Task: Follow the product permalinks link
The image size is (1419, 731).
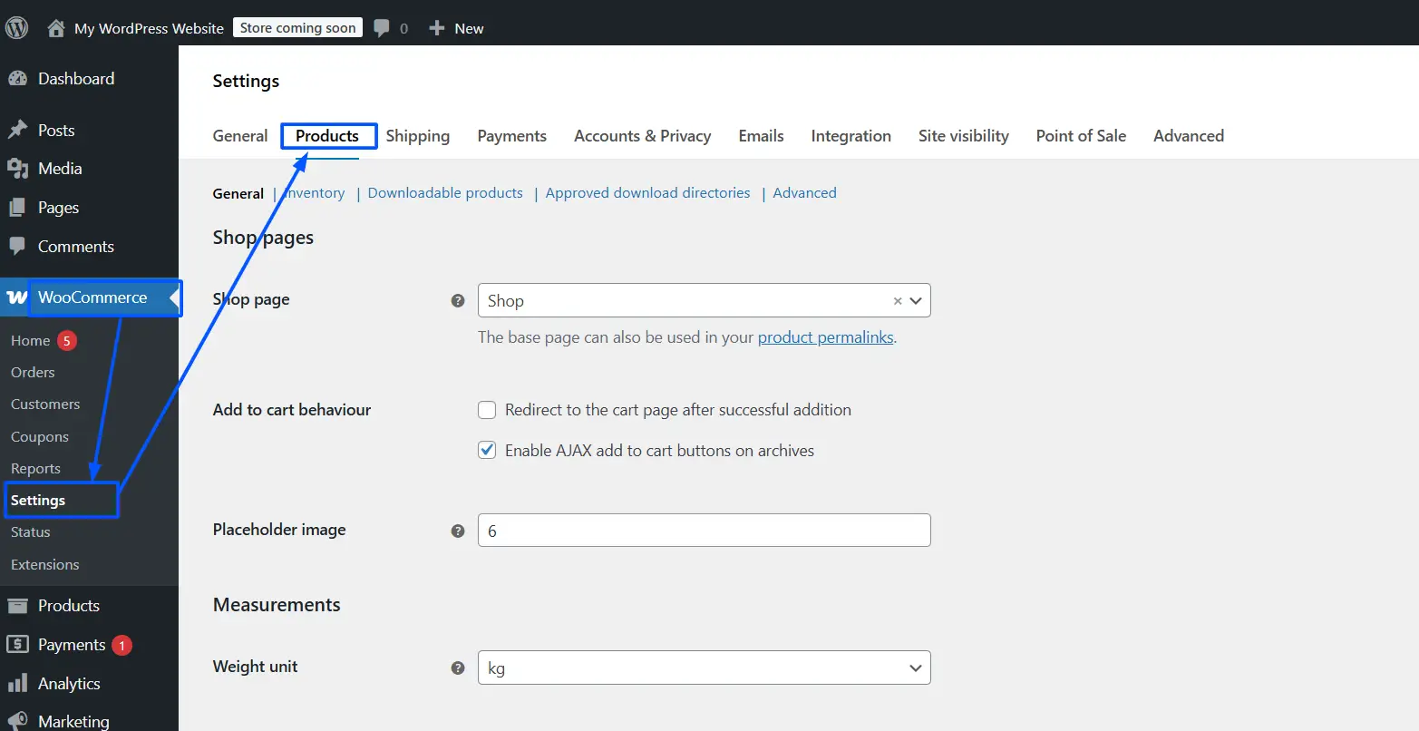Action: (826, 337)
